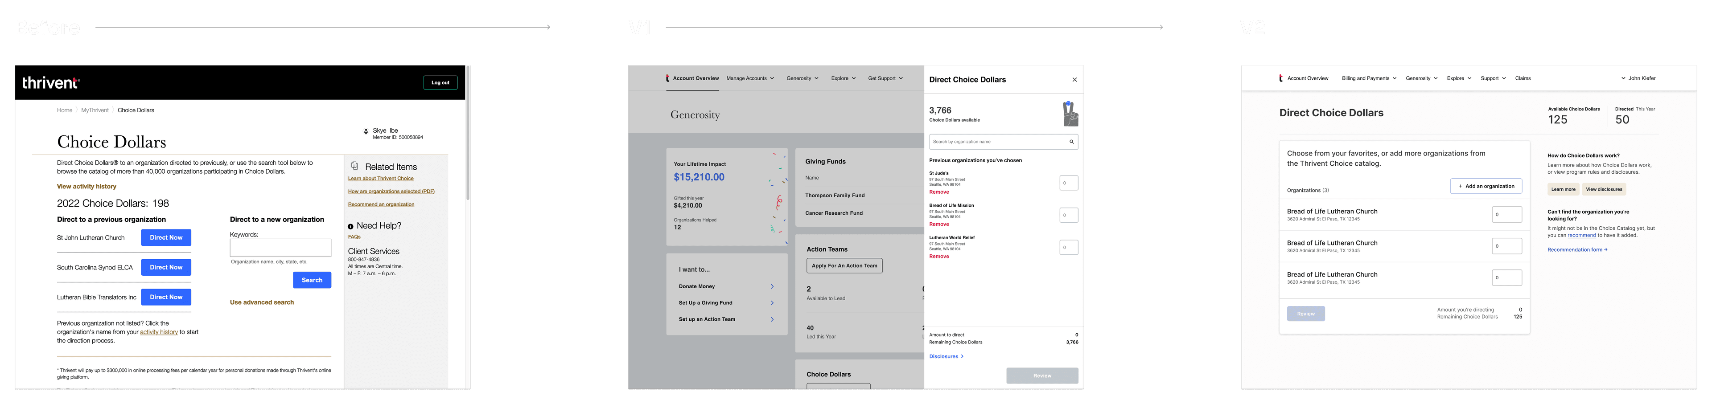
Task: Focus the amount field for Bread of Life Mission
Action: click(x=1069, y=215)
